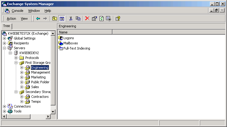Image resolution: width=227 pixels, height=127 pixels.
Task: Restore the inner MMC child window
Action: click(217, 10)
